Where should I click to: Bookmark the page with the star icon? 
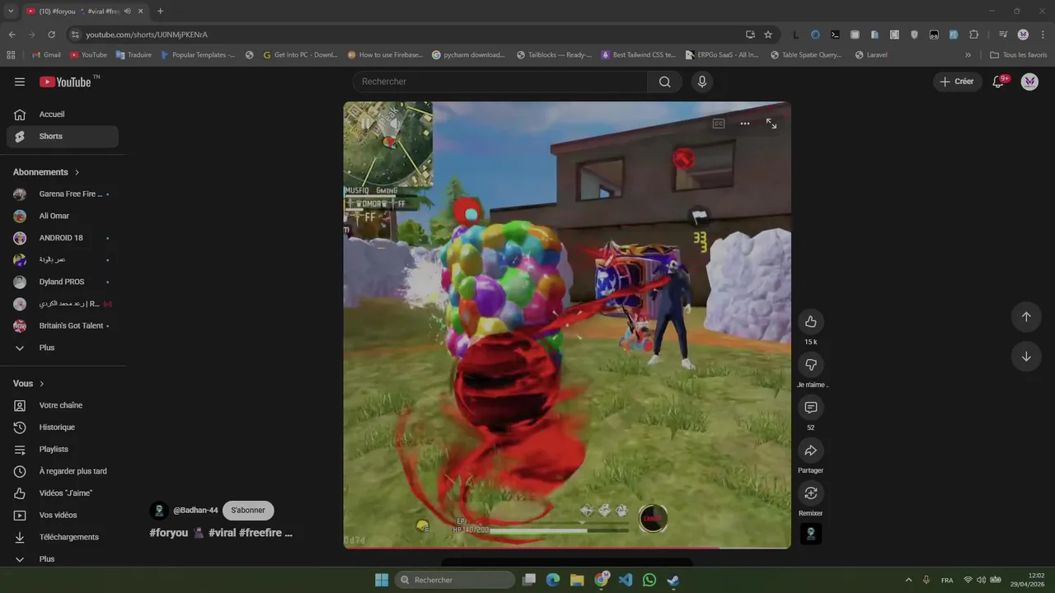pyautogui.click(x=768, y=35)
